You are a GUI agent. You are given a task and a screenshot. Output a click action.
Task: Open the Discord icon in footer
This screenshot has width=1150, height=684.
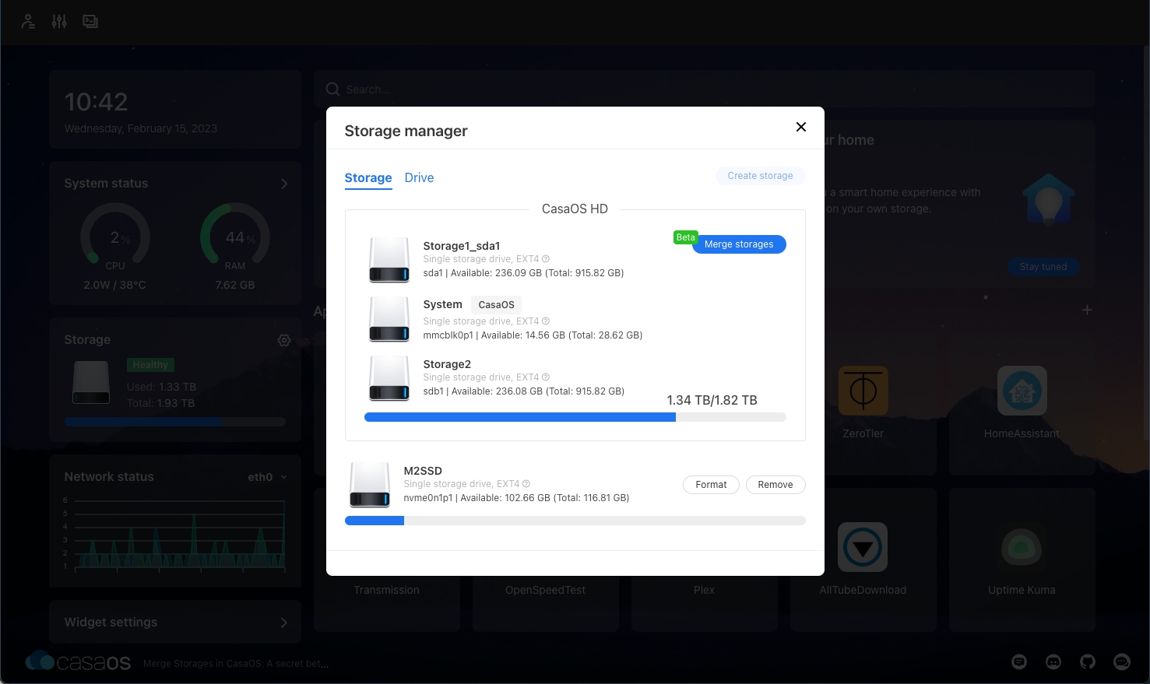(x=1053, y=662)
